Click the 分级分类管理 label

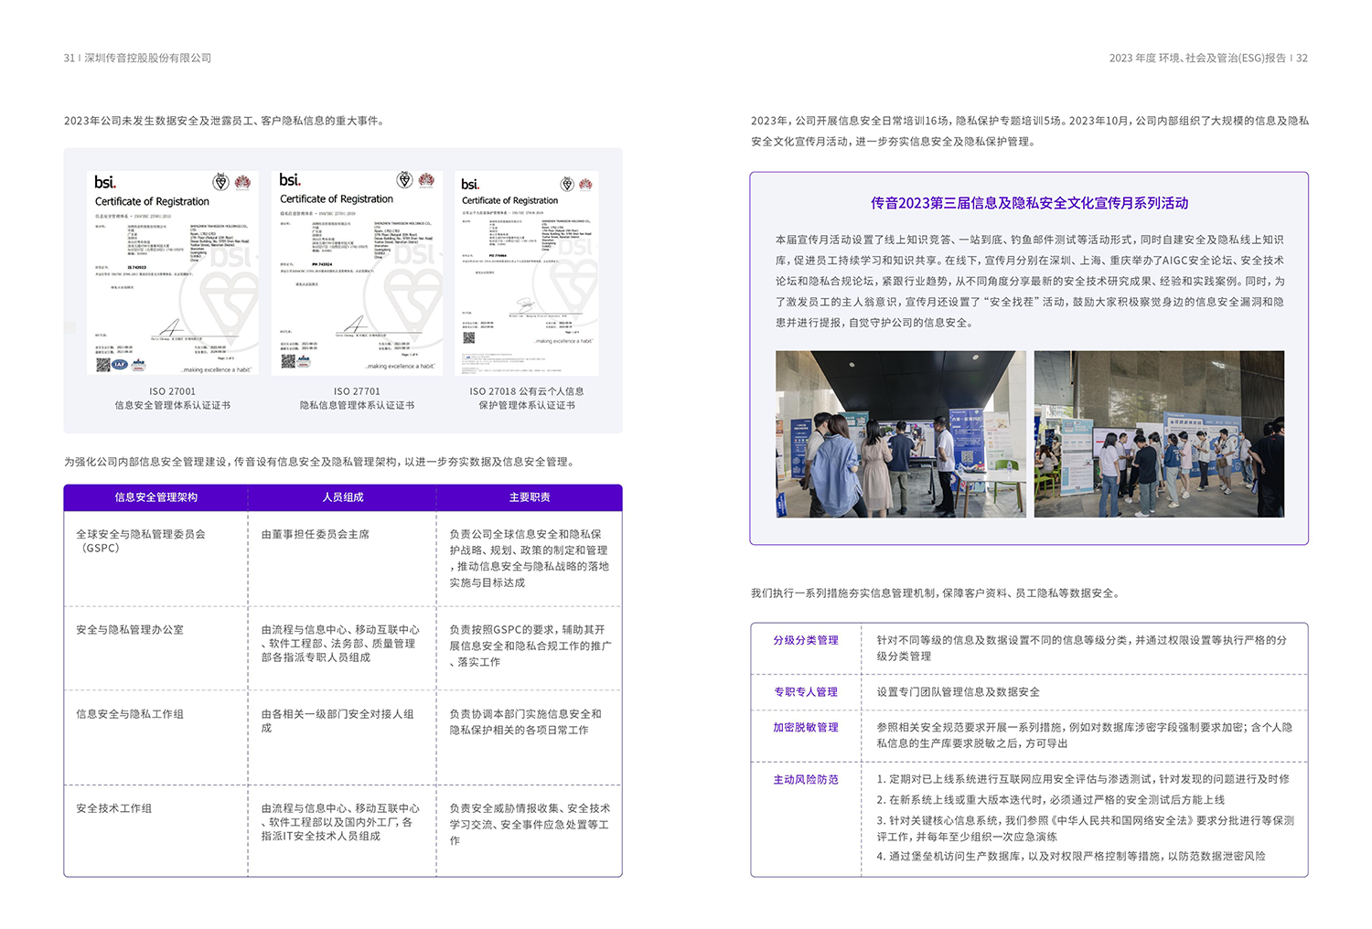806,640
